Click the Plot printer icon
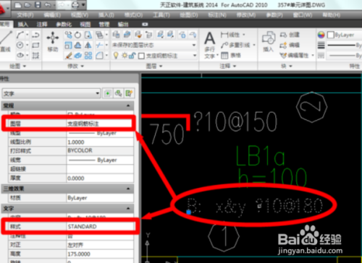The height and width of the screenshot is (263, 362). pyautogui.click(x=75, y=5)
